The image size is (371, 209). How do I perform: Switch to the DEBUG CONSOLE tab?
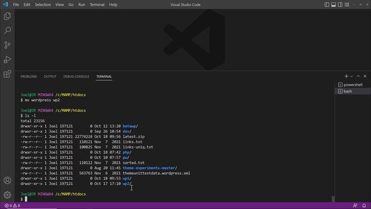click(76, 77)
